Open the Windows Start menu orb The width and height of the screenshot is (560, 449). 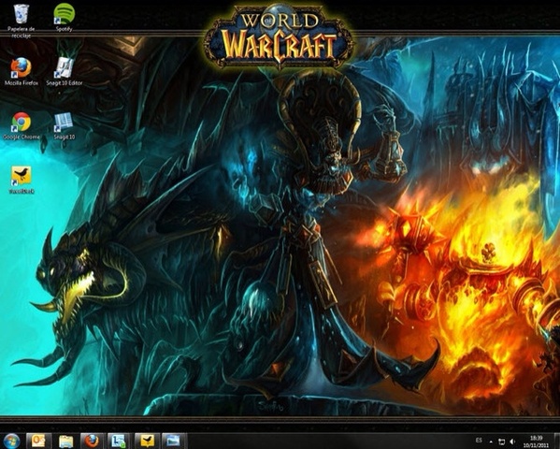pos(11,441)
